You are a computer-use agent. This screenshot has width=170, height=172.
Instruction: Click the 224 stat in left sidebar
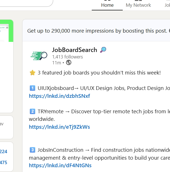(3, 151)
